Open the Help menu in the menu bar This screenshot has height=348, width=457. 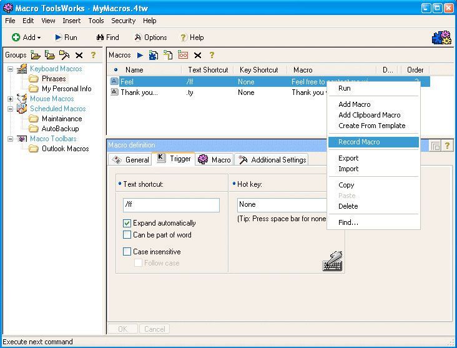click(x=149, y=21)
